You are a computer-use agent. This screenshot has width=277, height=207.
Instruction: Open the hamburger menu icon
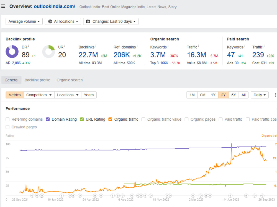pyautogui.click(x=3, y=6)
